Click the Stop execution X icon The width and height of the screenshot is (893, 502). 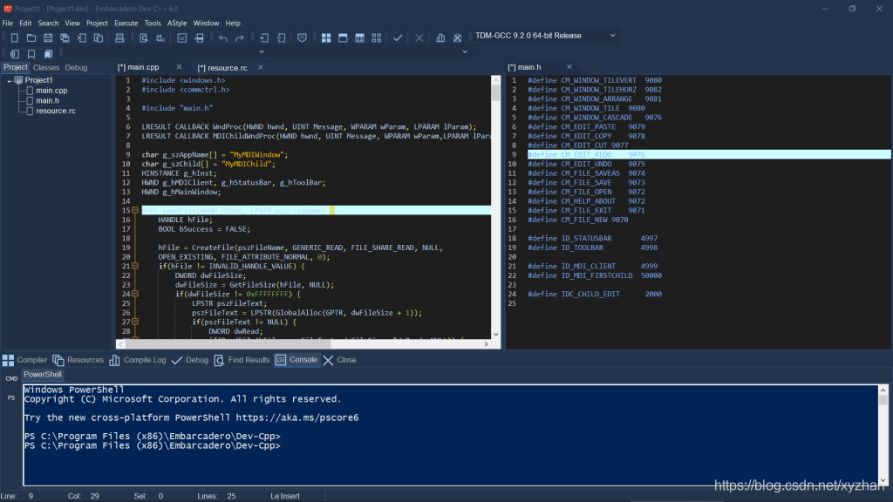point(419,38)
